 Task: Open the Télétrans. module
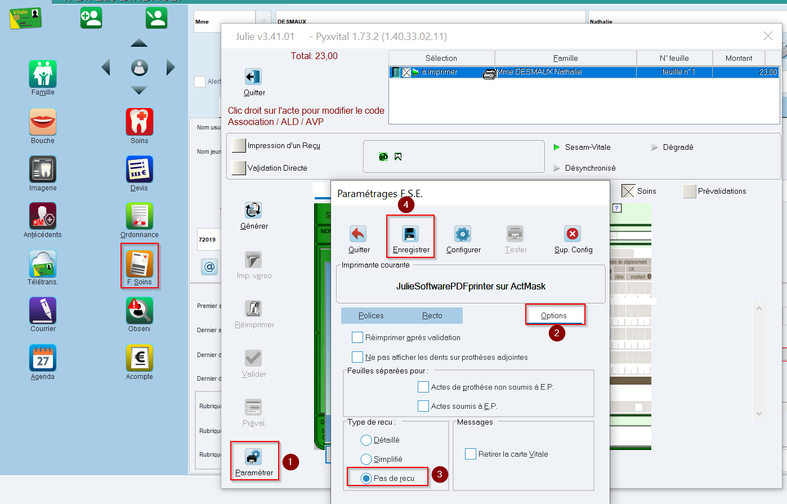click(x=43, y=263)
